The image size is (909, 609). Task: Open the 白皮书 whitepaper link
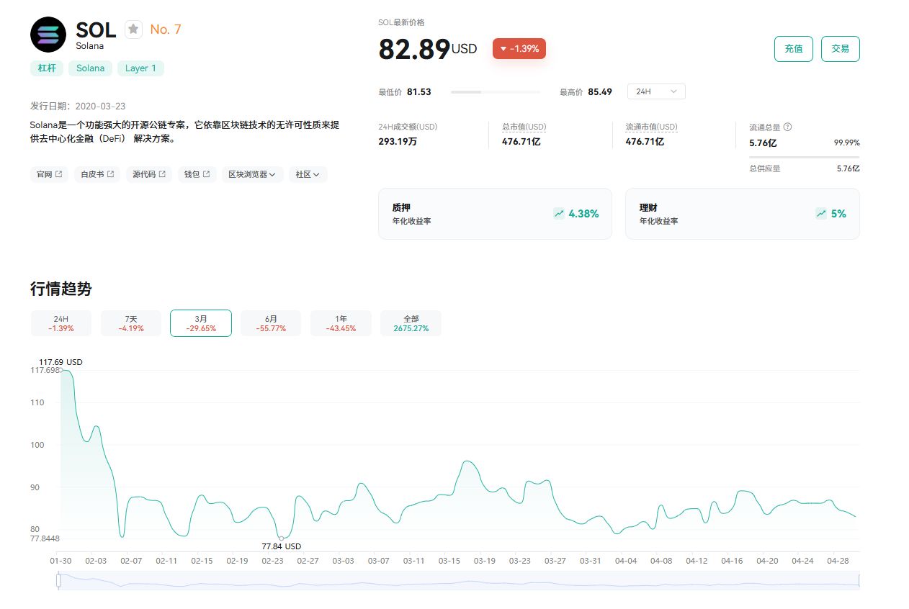tap(97, 174)
